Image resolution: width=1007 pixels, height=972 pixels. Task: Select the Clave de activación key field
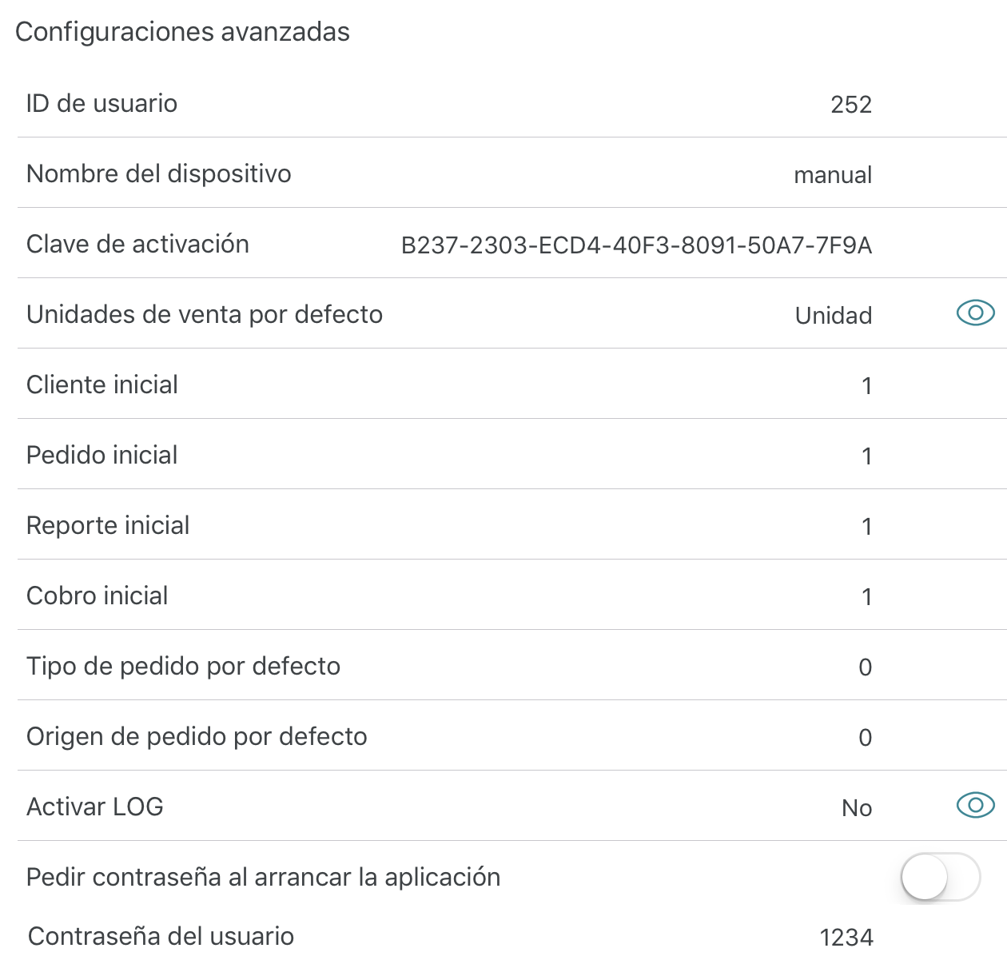[636, 245]
